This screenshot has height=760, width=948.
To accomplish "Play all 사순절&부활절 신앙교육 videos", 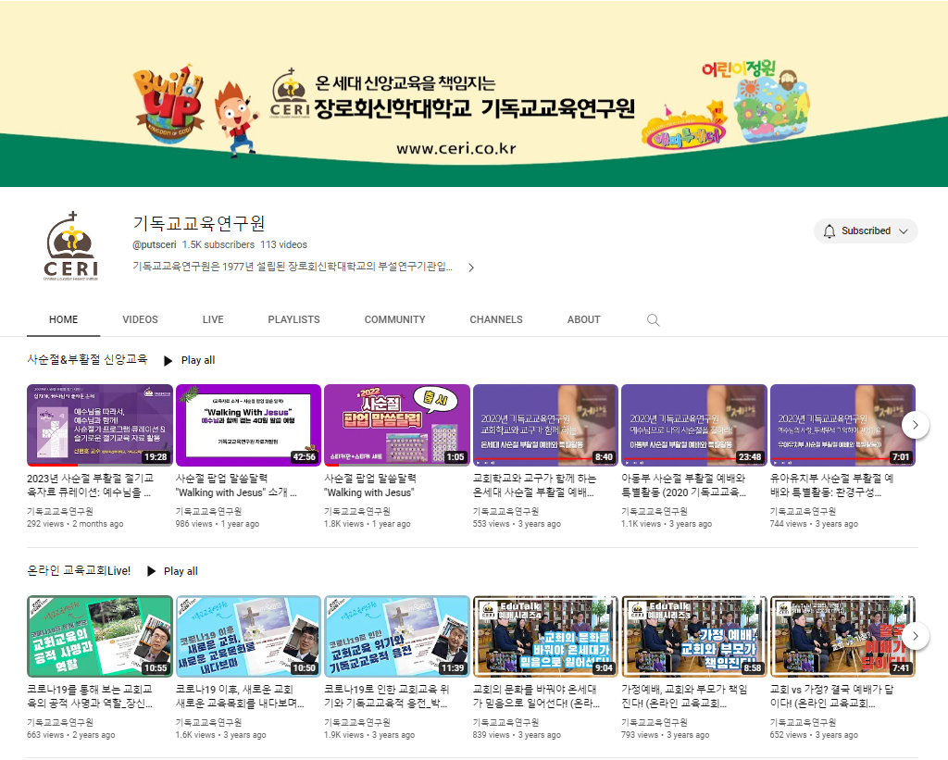I will pyautogui.click(x=189, y=360).
